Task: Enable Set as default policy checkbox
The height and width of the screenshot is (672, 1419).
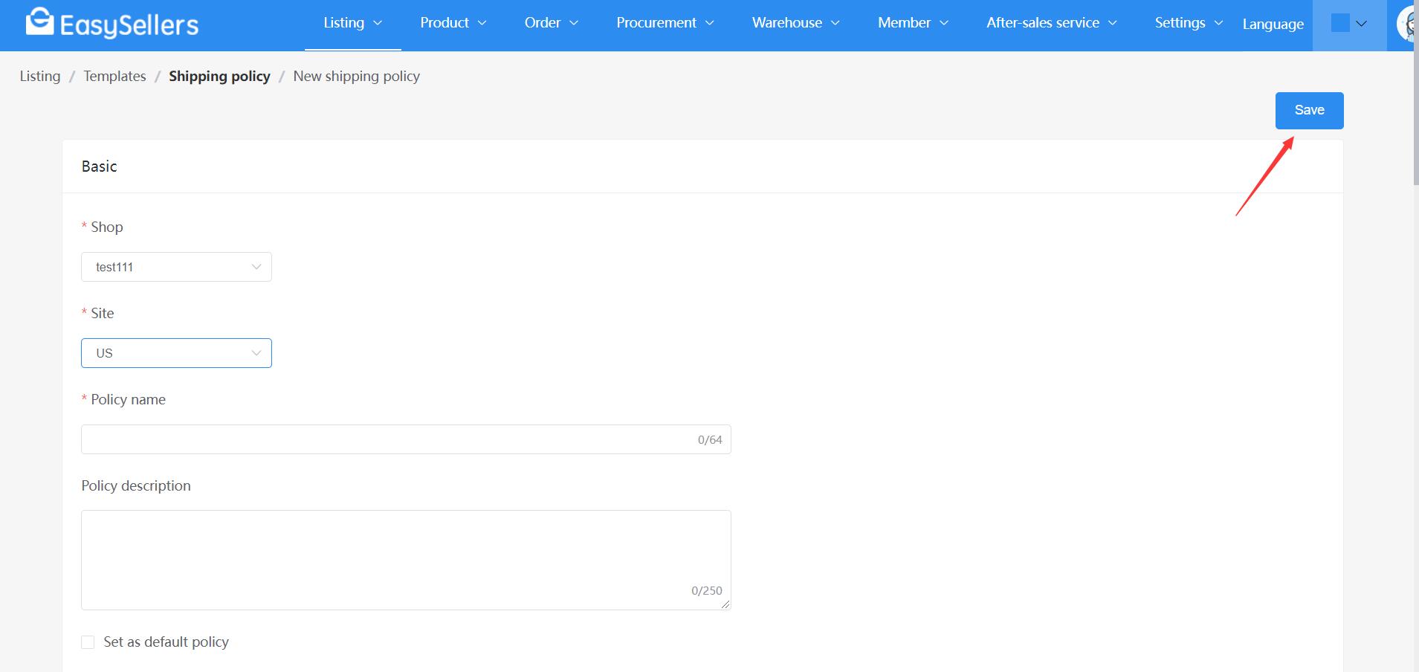Action: click(x=88, y=642)
